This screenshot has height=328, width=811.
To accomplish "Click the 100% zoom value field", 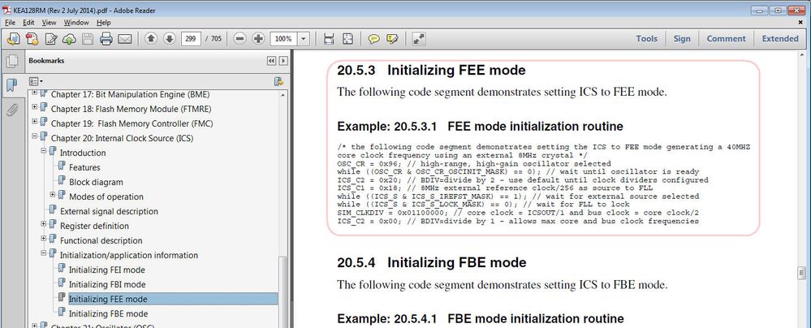I will point(283,38).
